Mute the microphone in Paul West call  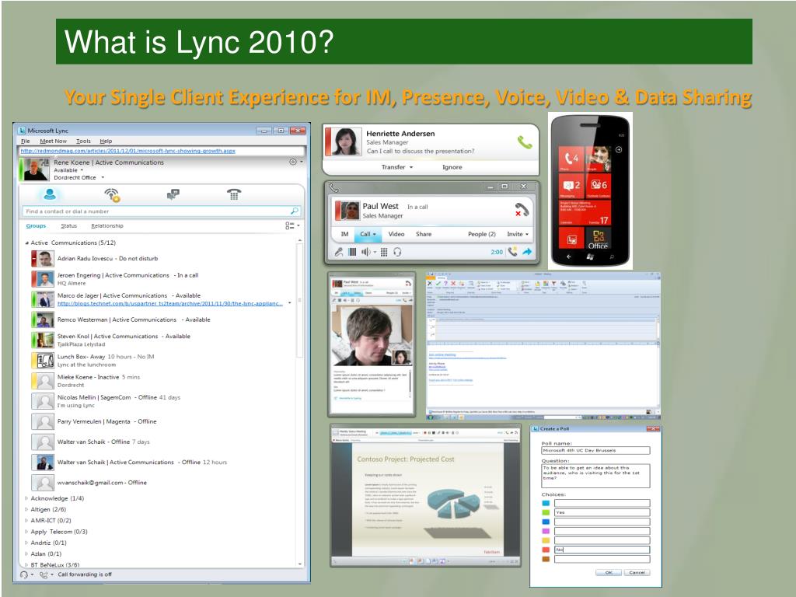(x=339, y=252)
